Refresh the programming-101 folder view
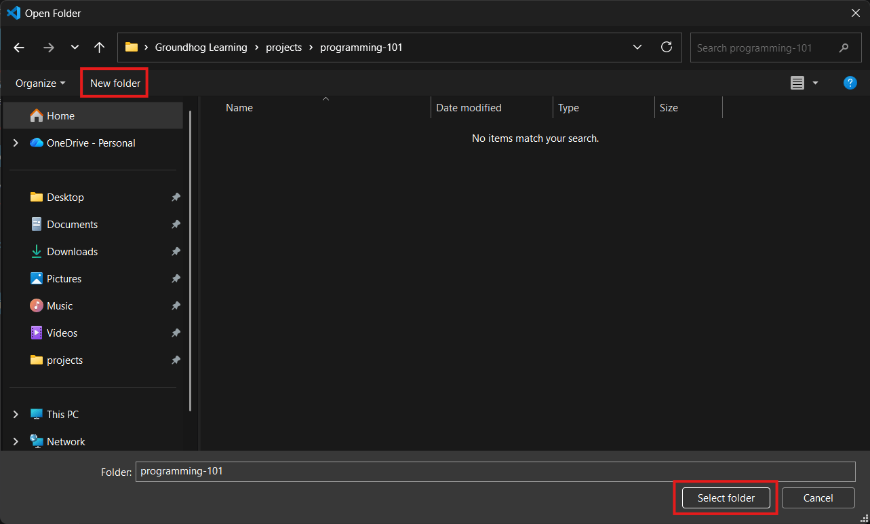870x524 pixels. tap(667, 48)
